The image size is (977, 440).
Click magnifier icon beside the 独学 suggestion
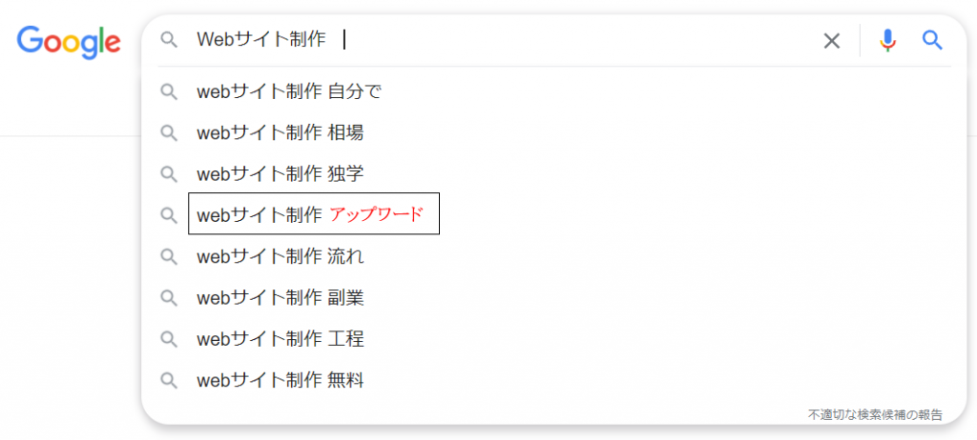pos(169,174)
